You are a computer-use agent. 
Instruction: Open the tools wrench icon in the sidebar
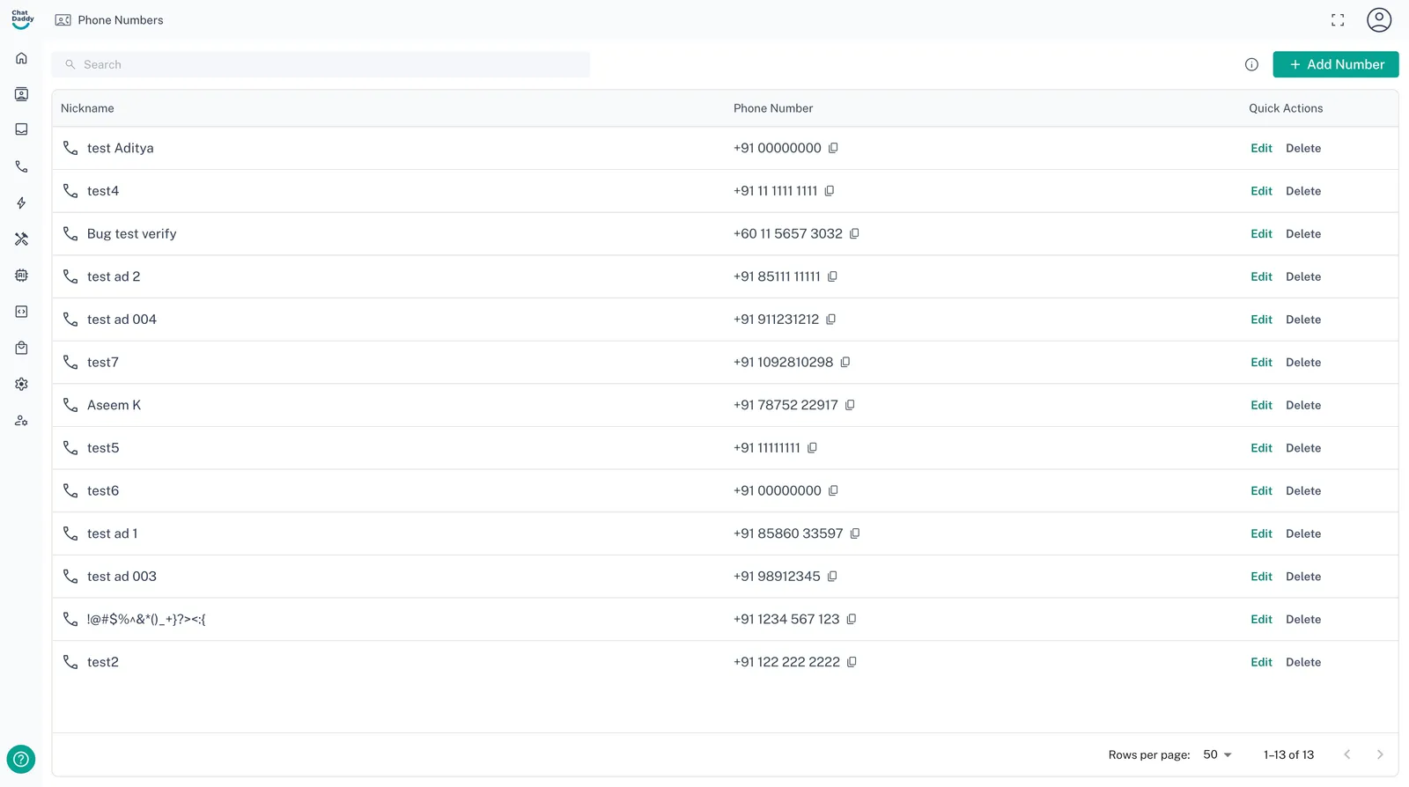click(21, 239)
